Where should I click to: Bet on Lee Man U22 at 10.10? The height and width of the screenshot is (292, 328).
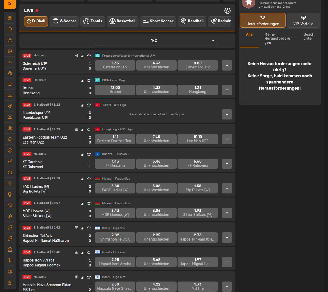click(198, 139)
